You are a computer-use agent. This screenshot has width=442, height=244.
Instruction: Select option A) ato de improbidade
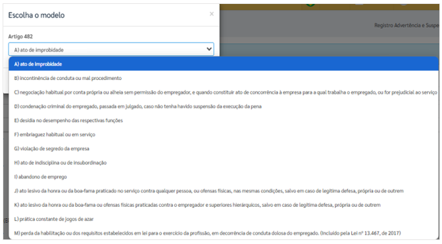click(224, 64)
